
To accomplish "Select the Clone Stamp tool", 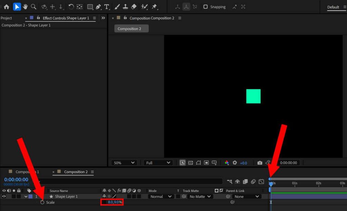I will 125,7.
